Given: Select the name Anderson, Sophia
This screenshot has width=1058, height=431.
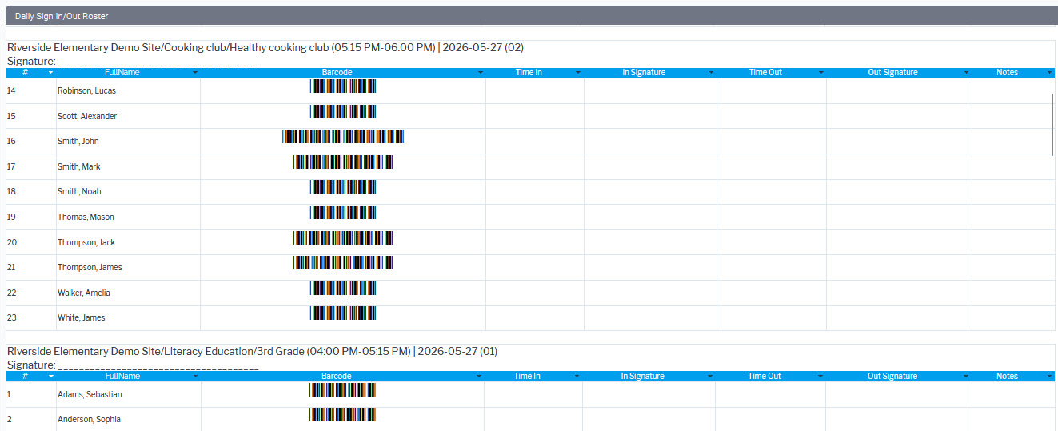Looking at the screenshot, I should (x=89, y=420).
